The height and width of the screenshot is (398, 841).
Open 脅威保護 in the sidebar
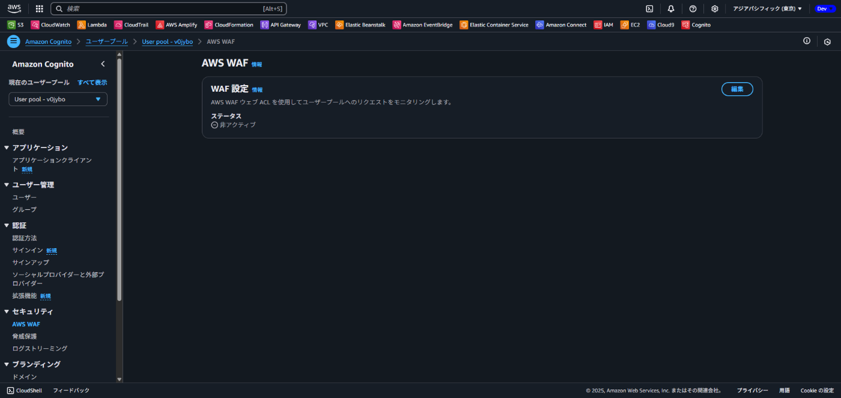coord(25,336)
